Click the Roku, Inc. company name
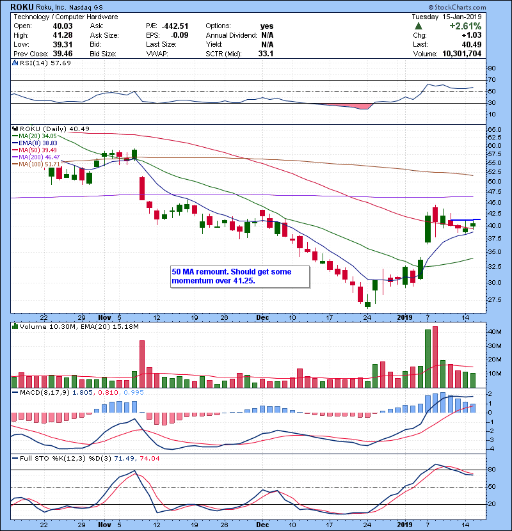This screenshot has width=512, height=531. (51, 8)
